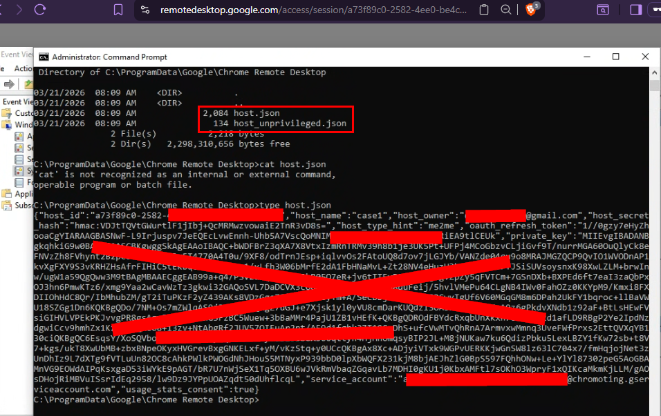
Task: Open the Action menu in Event Viewer
Action: [24, 68]
